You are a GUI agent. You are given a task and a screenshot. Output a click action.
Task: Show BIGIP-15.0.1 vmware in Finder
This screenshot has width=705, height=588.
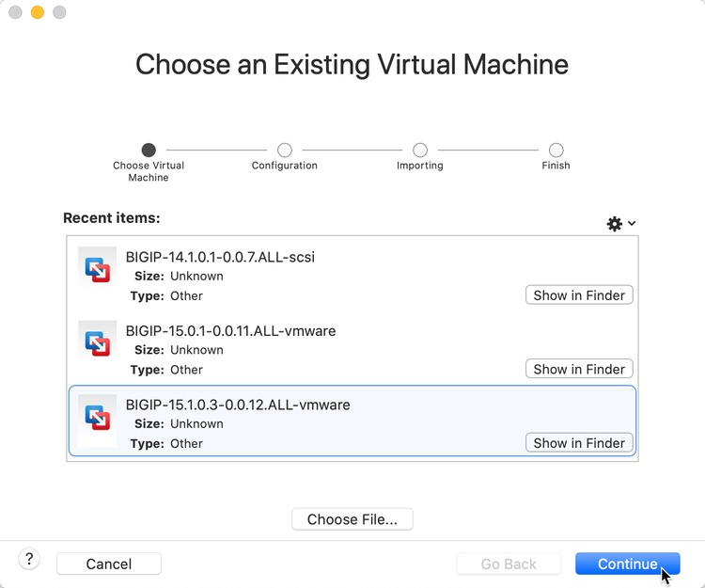(579, 369)
